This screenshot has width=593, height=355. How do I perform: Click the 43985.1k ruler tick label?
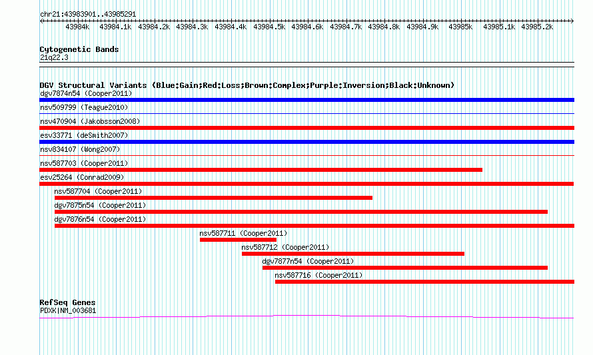tap(499, 27)
